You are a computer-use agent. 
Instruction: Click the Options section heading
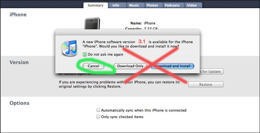(19, 103)
